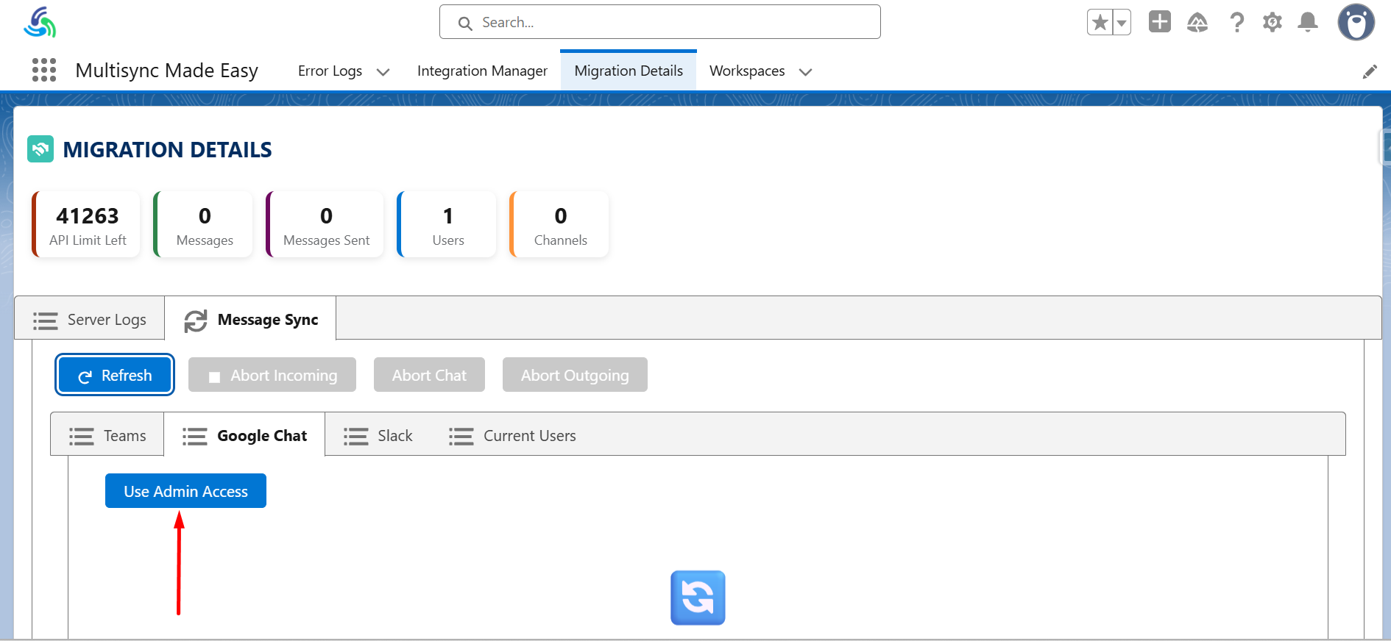Click the blue sync icon at bottom
Screen dimensions: 1391x641
[x=698, y=598]
